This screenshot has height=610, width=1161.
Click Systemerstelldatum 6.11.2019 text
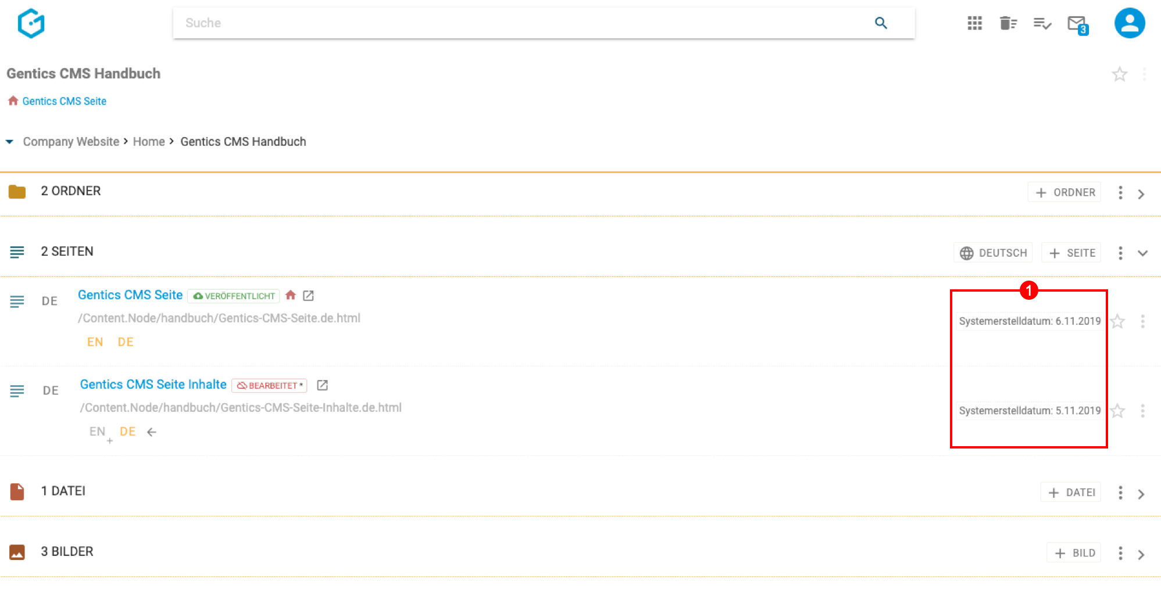click(x=1030, y=321)
